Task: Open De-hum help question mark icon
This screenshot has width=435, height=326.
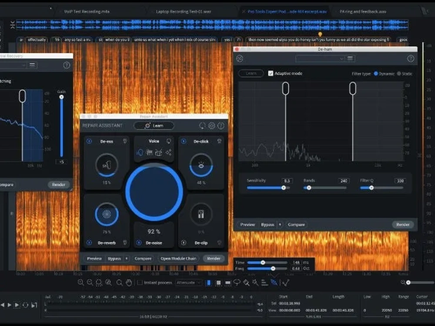Action: pos(411,59)
